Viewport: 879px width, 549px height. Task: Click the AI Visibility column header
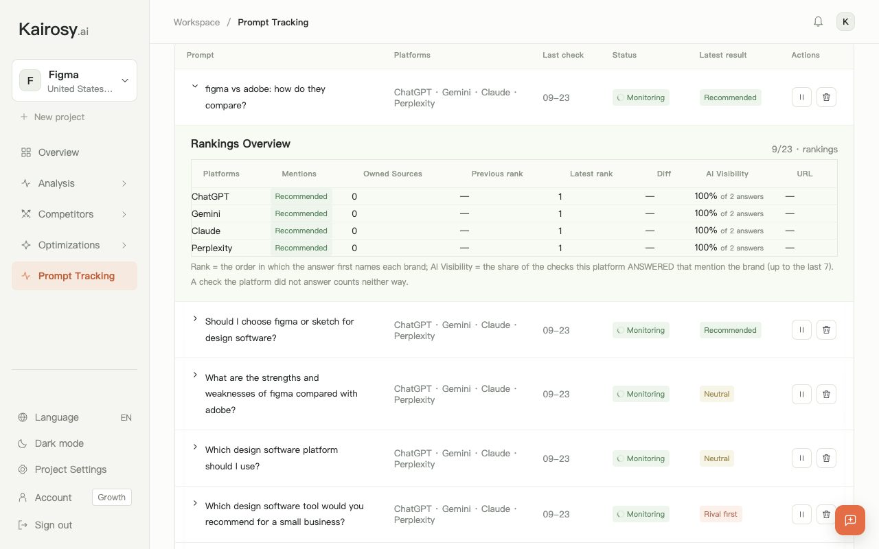click(x=727, y=174)
